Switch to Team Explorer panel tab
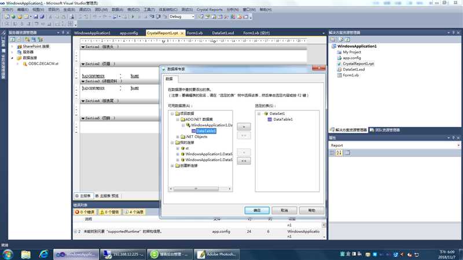The width and height of the screenshot is (463, 260). [x=385, y=130]
